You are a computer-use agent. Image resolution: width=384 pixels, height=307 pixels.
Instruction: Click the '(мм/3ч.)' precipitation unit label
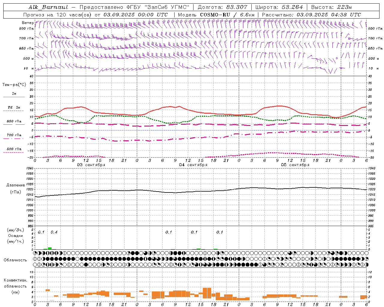pyautogui.click(x=16, y=230)
